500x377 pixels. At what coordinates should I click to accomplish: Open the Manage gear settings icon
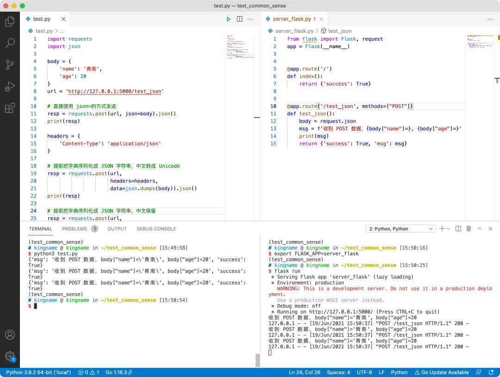[10, 356]
